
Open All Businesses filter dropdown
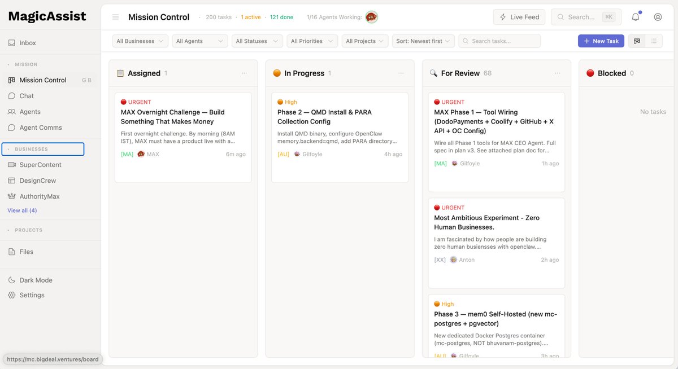coord(140,41)
